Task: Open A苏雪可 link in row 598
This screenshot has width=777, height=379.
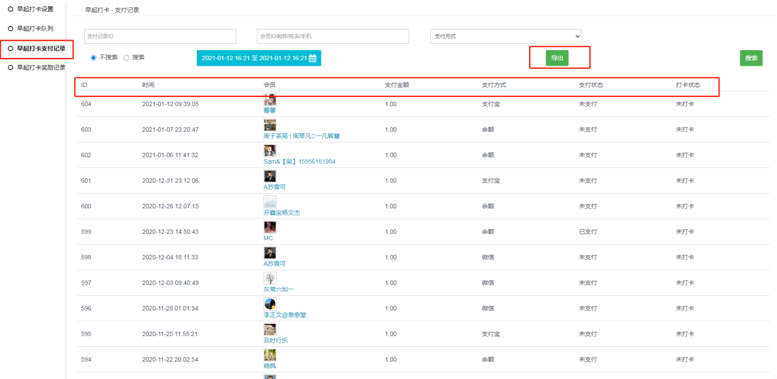Action: click(274, 264)
